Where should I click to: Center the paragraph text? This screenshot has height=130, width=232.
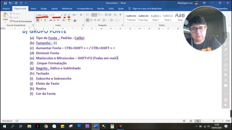pos(91,20)
